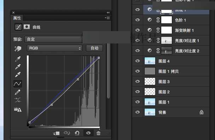Select the 图层 1 拷贝 layer thumbnail
The width and height of the screenshot is (215, 140).
[150, 71]
